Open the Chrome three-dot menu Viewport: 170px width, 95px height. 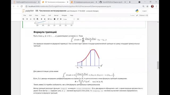click(x=156, y=6)
